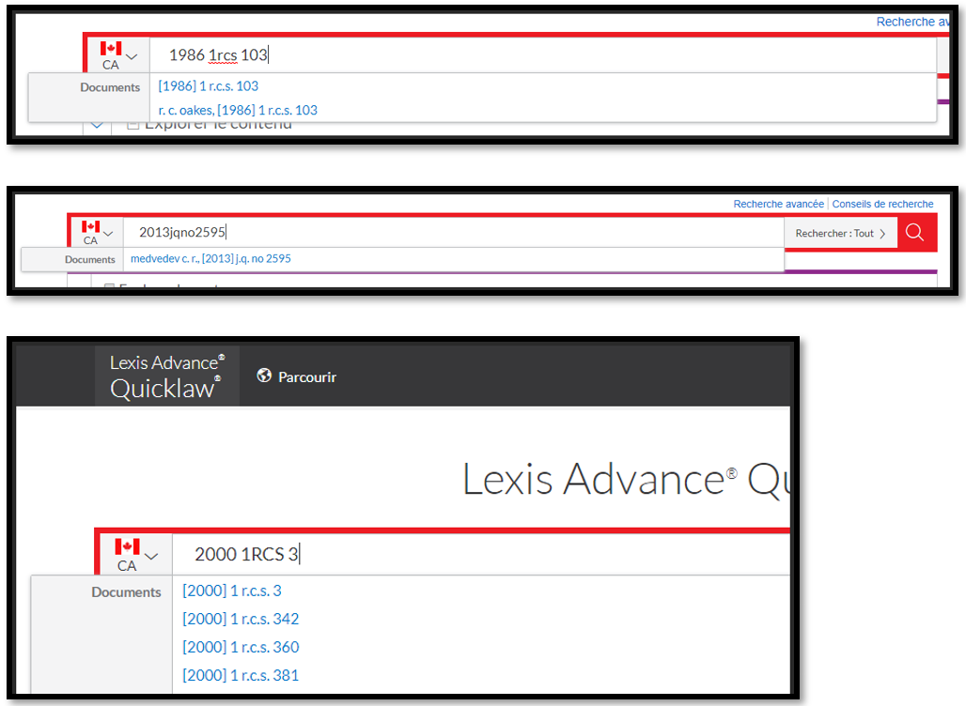Screen dimensions: 966x706
Task: Open the 'Conseils de recherche' link
Action: click(882, 204)
